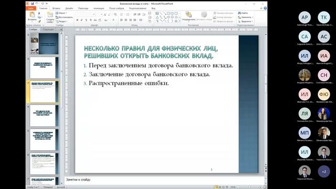Switch to the Slide Show (Показ слайдов) tab
This screenshot has height=189, width=336.
[x=117, y=8]
